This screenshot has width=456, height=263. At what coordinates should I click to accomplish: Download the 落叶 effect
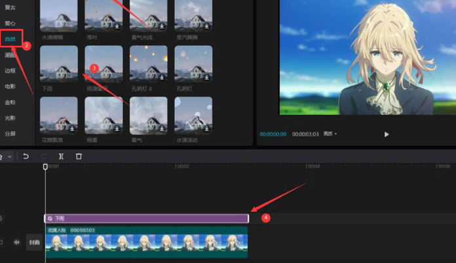click(x=117, y=26)
